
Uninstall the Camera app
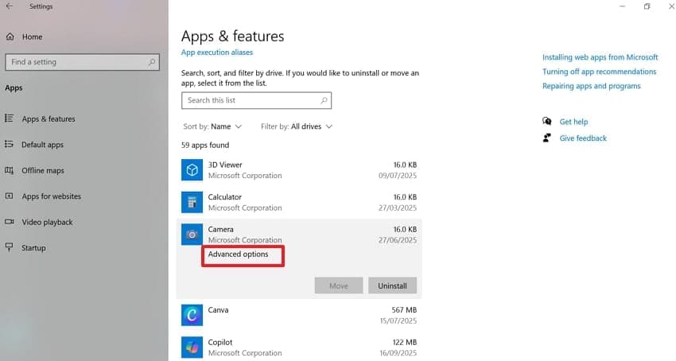[x=392, y=285]
